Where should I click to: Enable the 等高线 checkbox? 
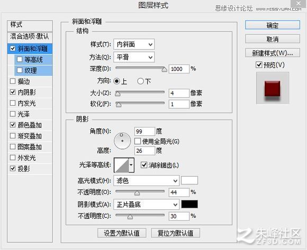click(20, 59)
